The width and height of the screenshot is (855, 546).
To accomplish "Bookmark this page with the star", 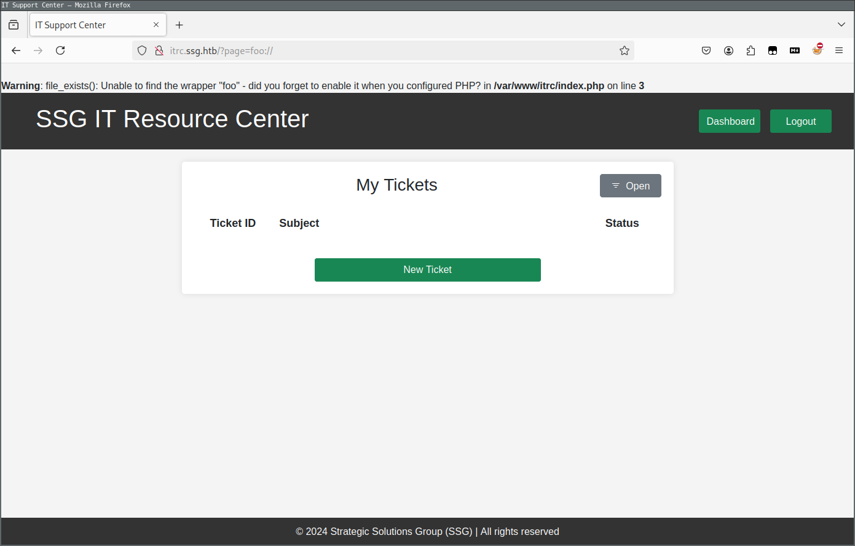I will [x=625, y=50].
